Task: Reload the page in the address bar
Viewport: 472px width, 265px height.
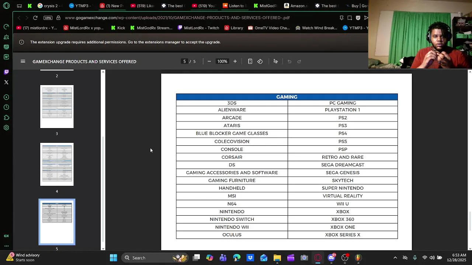Action: pos(35,18)
